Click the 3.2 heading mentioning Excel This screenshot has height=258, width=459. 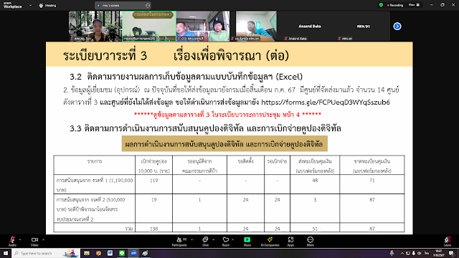coord(186,77)
